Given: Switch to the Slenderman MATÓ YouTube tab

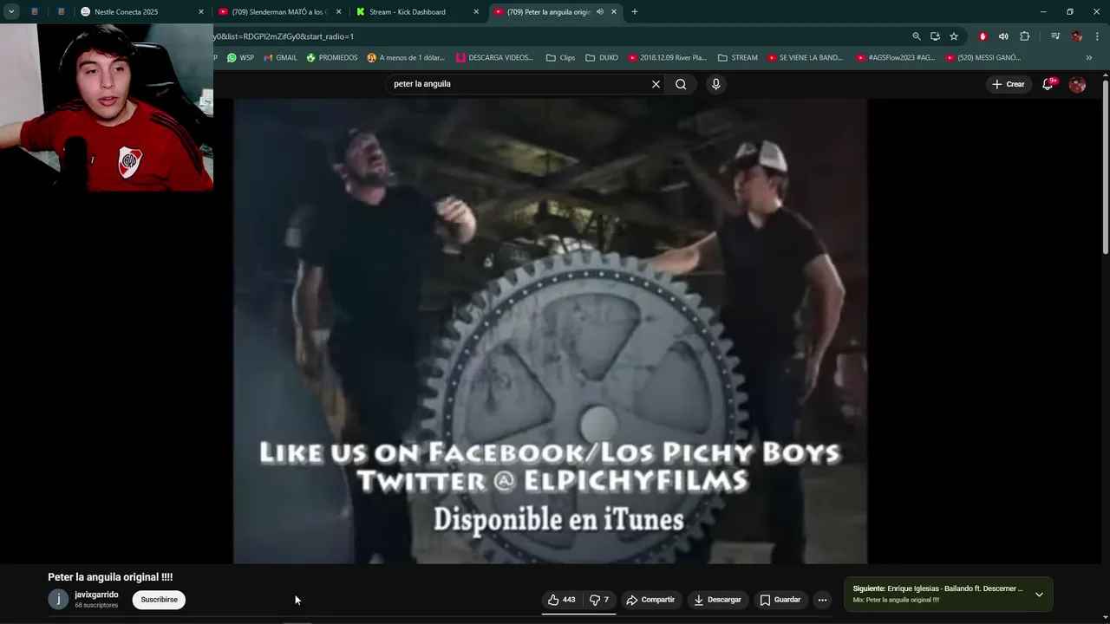Looking at the screenshot, I should tap(277, 12).
